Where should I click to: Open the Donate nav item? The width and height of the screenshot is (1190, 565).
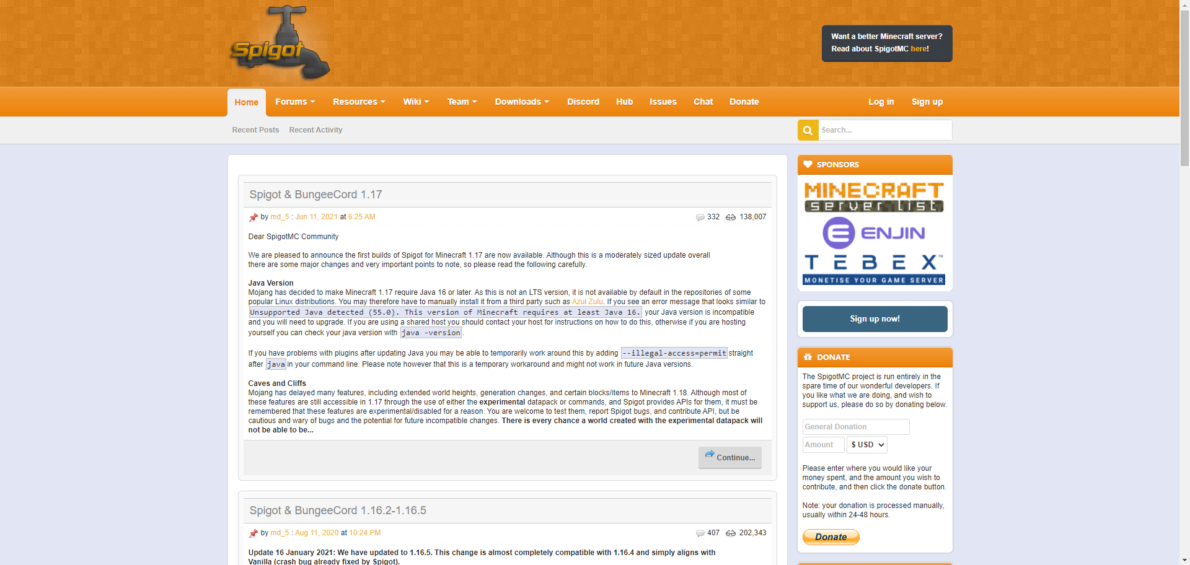point(744,102)
